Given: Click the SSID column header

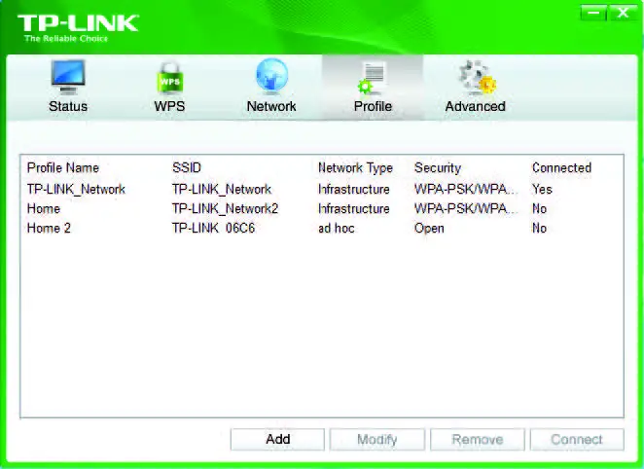Looking at the screenshot, I should click(187, 167).
